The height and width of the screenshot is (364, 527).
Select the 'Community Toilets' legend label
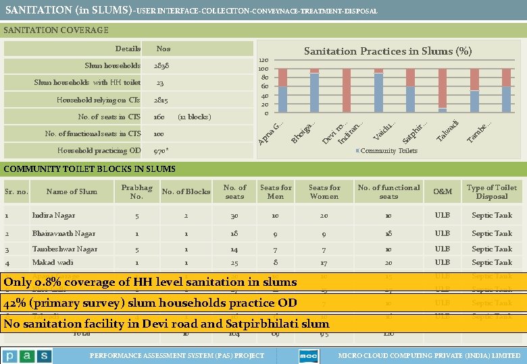389,151
